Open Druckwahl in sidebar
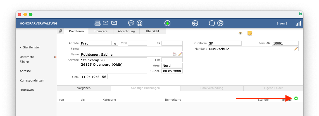 coord(27,90)
